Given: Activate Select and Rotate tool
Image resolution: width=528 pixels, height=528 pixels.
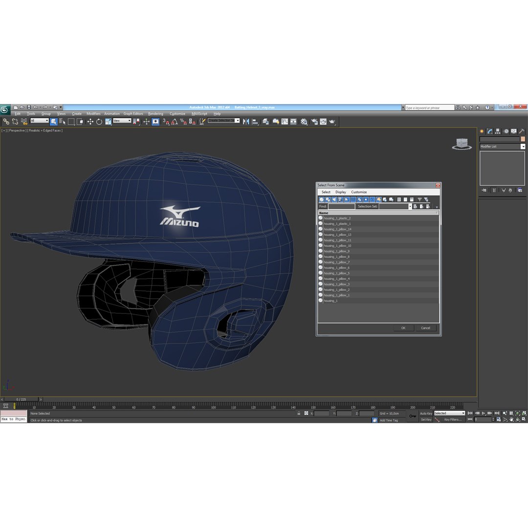Looking at the screenshot, I should (99, 122).
